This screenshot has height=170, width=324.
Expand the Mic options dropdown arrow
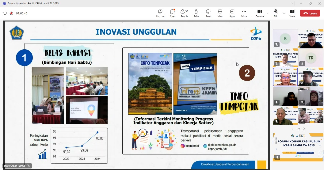pos(283,13)
